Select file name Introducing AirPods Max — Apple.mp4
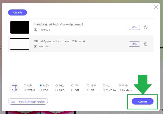 click(x=58, y=24)
